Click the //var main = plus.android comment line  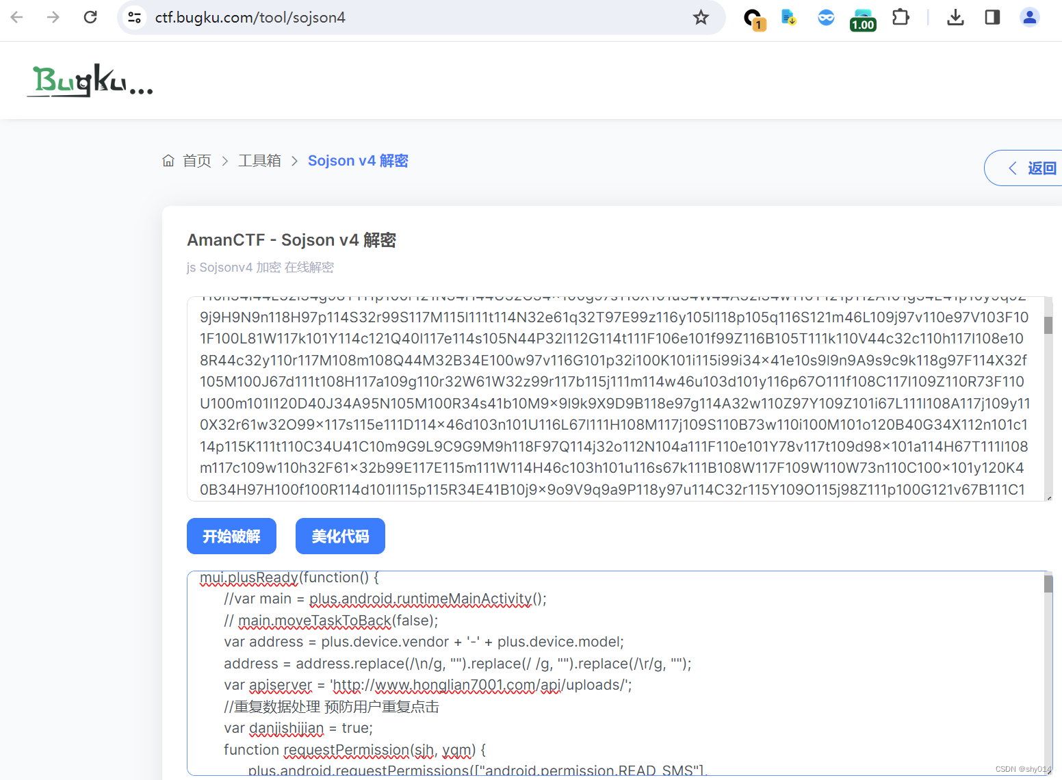pyautogui.click(x=385, y=599)
